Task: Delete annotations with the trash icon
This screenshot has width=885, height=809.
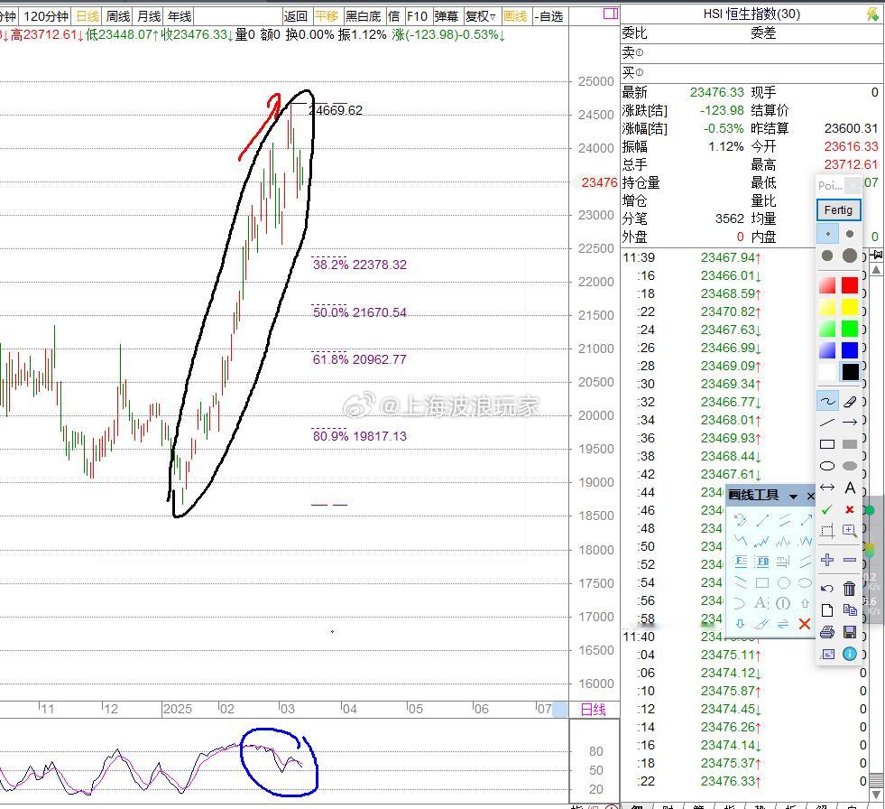Action: click(x=850, y=589)
